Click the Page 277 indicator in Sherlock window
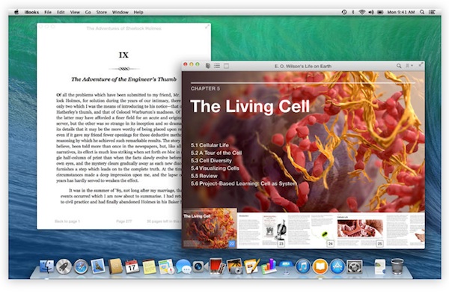449x294 pixels. point(123,221)
